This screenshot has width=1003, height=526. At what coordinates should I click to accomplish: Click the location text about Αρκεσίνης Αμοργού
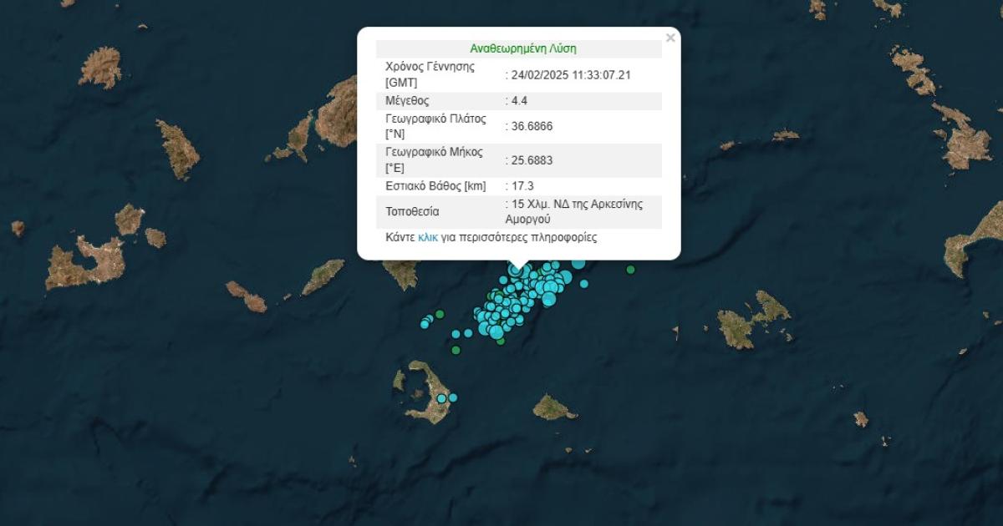[x=575, y=211]
